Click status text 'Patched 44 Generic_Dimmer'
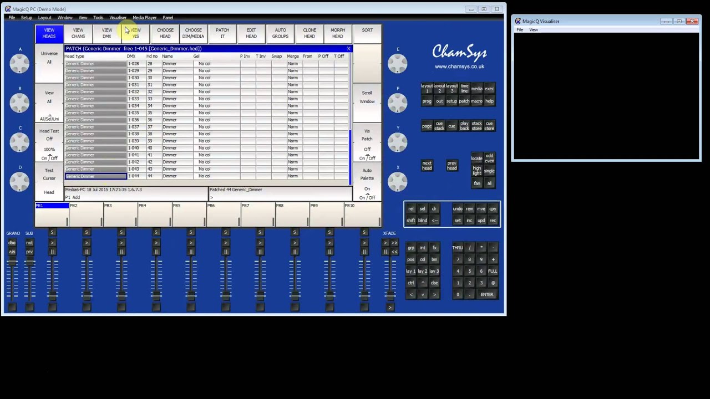Screen dimensions: 710x399 [236, 190]
